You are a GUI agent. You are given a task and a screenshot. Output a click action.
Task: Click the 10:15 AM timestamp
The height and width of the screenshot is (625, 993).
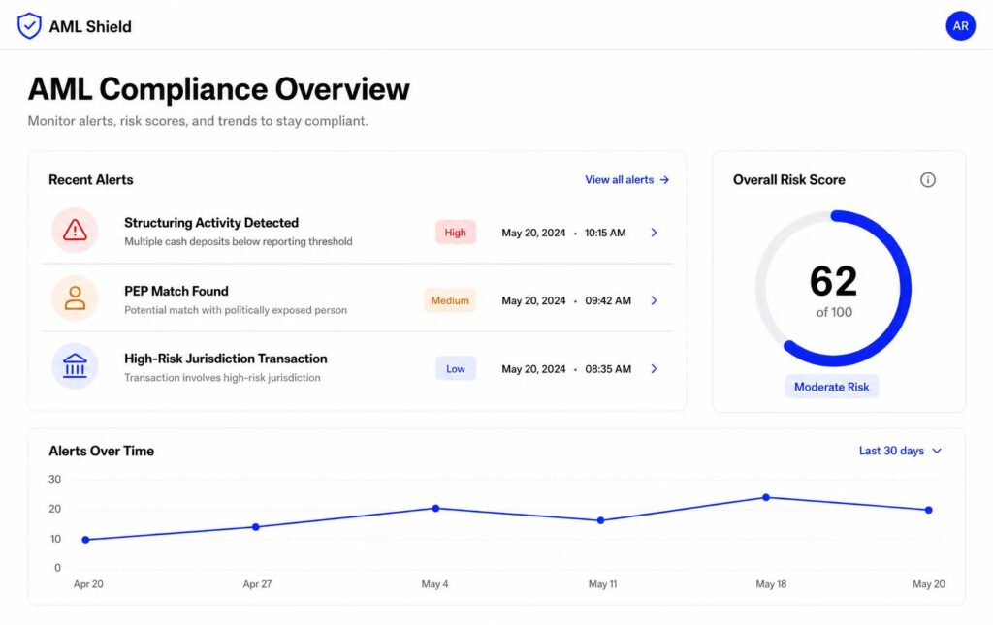point(605,233)
